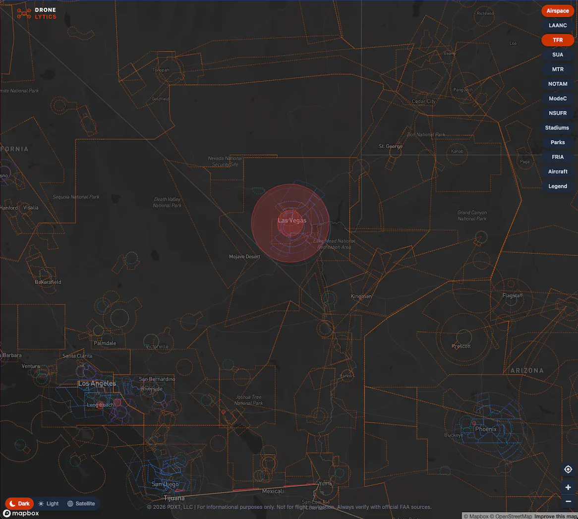This screenshot has width=578, height=519.
Task: Turn on the SUA layer
Action: [x=557, y=55]
